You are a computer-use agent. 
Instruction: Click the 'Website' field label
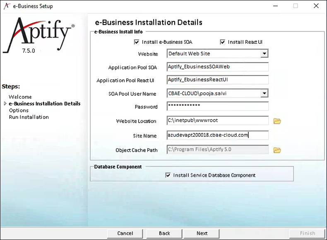point(148,54)
